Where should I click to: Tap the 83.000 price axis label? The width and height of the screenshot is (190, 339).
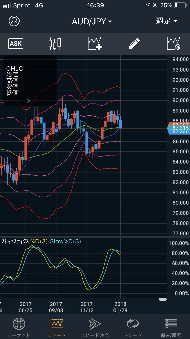coord(181,172)
